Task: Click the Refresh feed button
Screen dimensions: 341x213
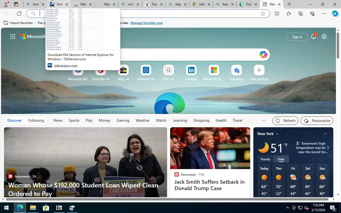Action: click(285, 121)
